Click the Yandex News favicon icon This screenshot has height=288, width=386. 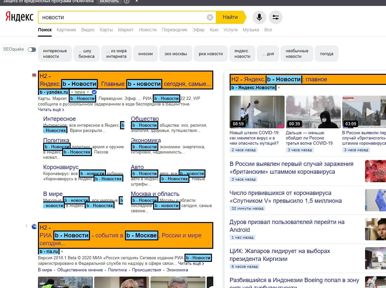click(34, 75)
